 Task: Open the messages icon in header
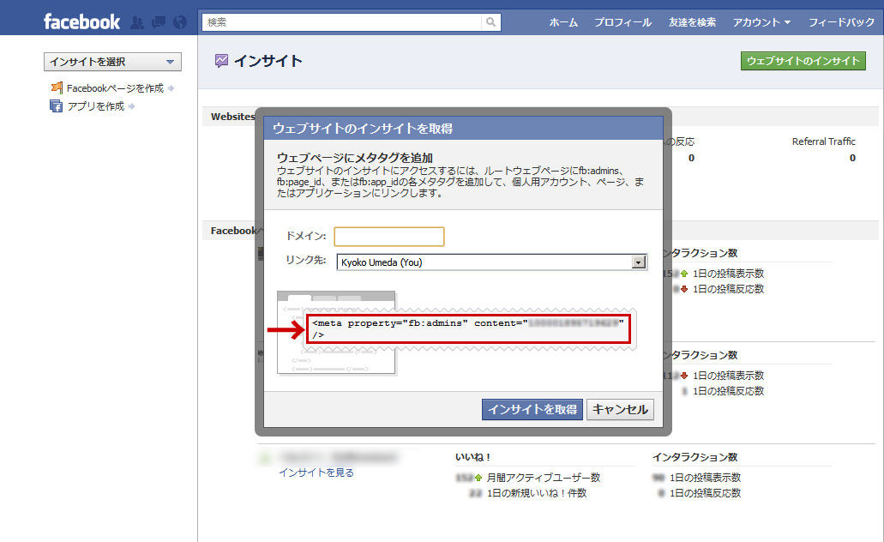(159, 22)
